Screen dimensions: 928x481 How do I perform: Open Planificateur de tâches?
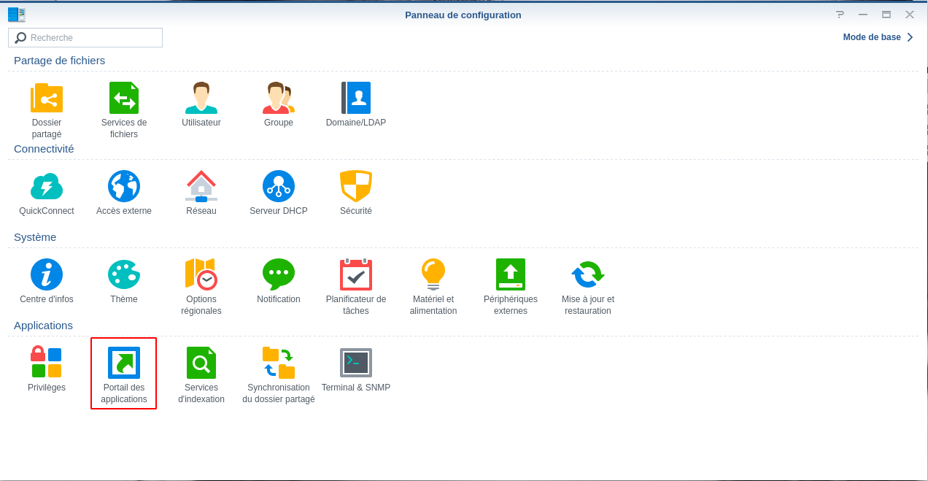click(356, 275)
